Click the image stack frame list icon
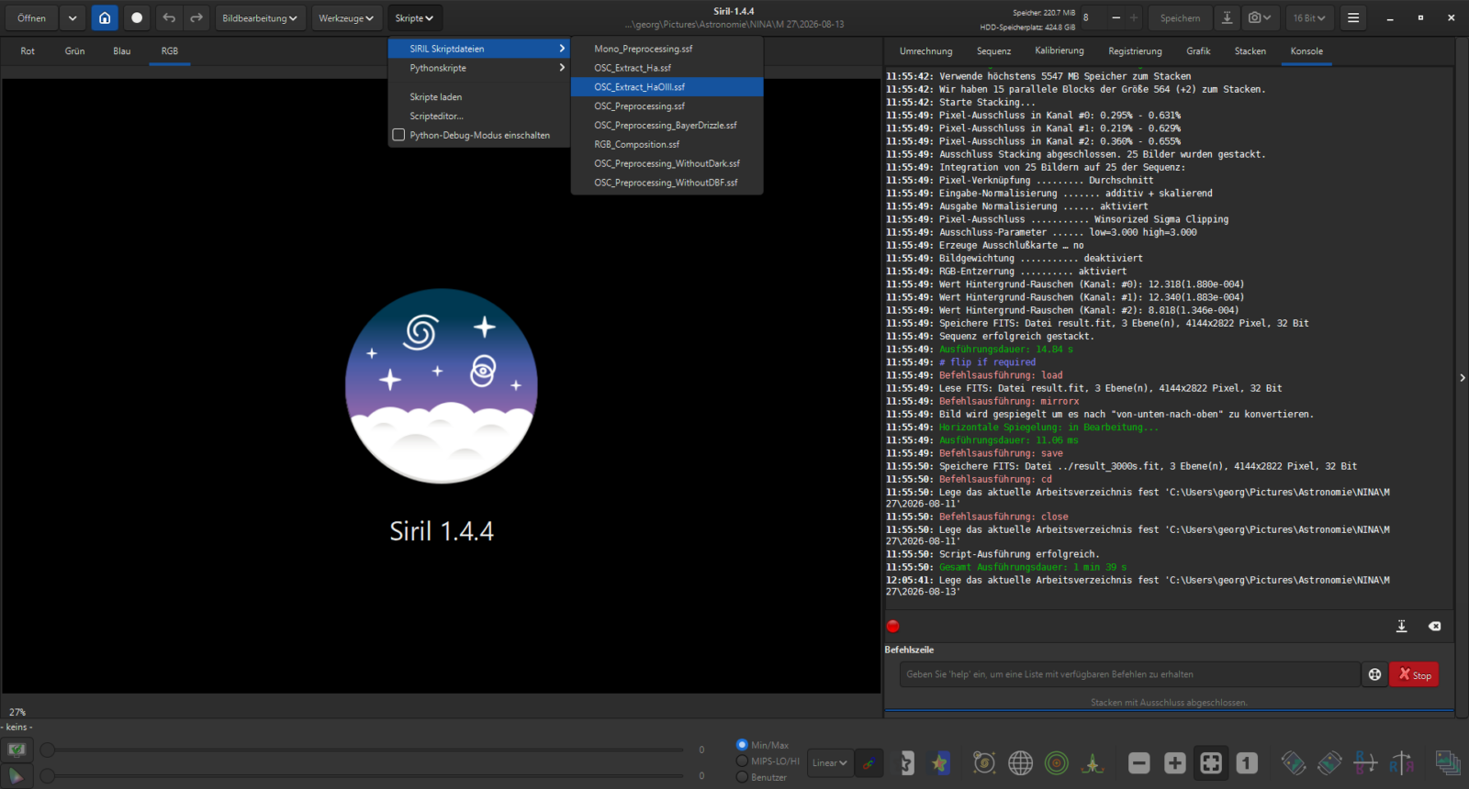The width and height of the screenshot is (1469, 789). (x=1448, y=762)
